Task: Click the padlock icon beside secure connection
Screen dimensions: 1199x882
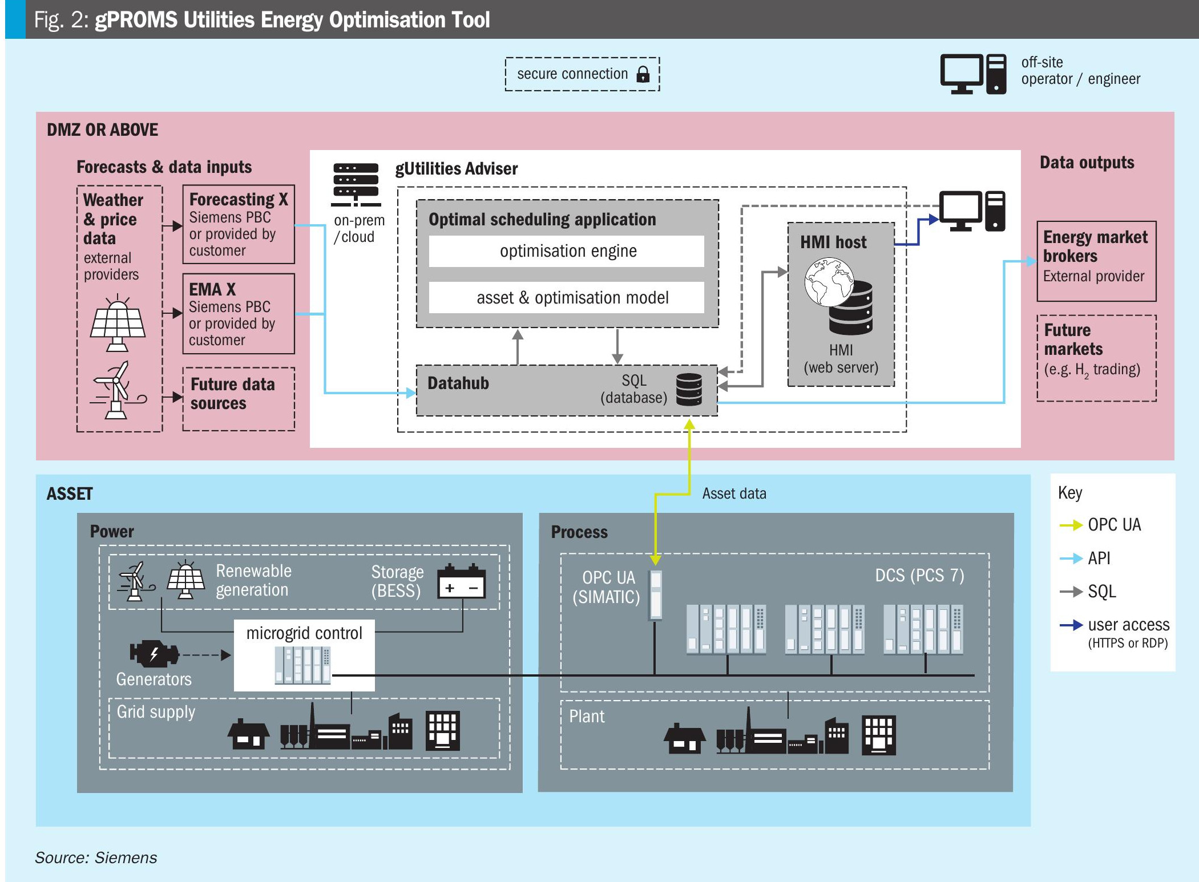Action: [643, 74]
